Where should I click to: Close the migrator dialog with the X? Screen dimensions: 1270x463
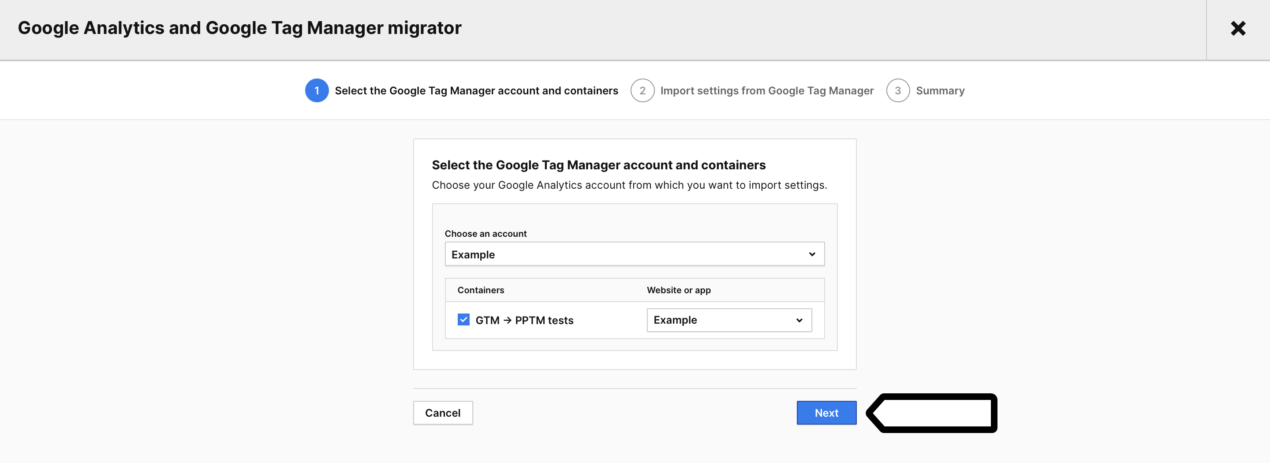click(1238, 29)
